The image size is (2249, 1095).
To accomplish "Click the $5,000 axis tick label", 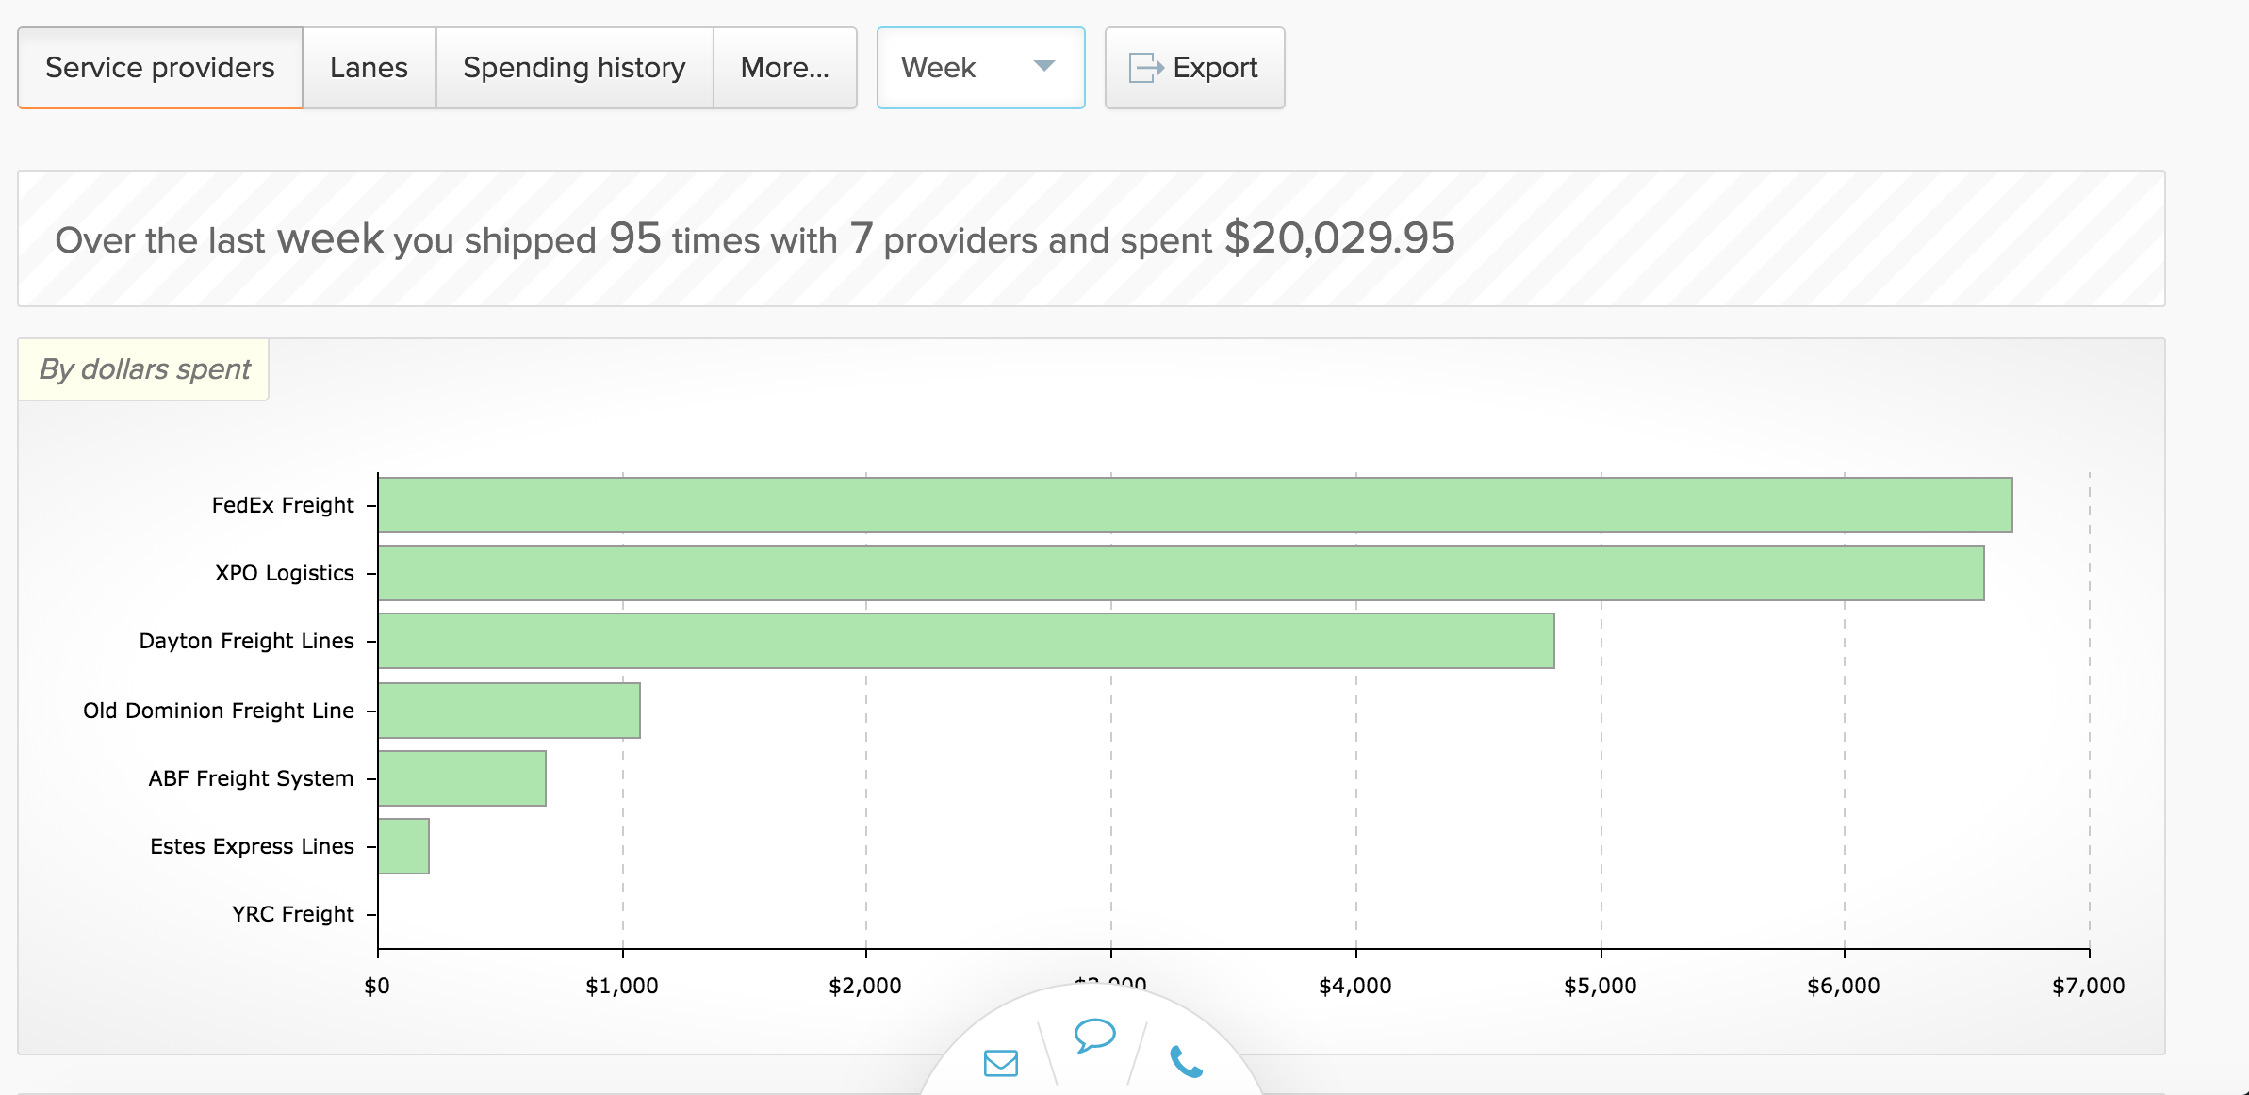I will [1601, 986].
